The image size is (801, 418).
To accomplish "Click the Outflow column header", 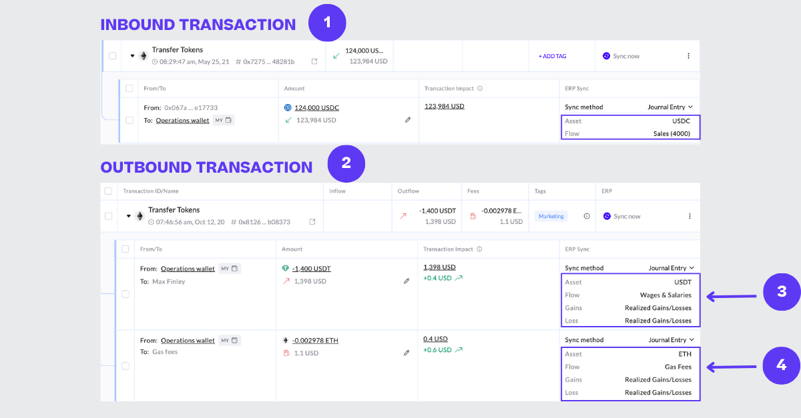I will point(407,191).
